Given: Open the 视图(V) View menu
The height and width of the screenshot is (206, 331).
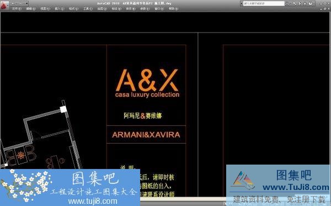Looking at the screenshot, I should tap(45, 9).
